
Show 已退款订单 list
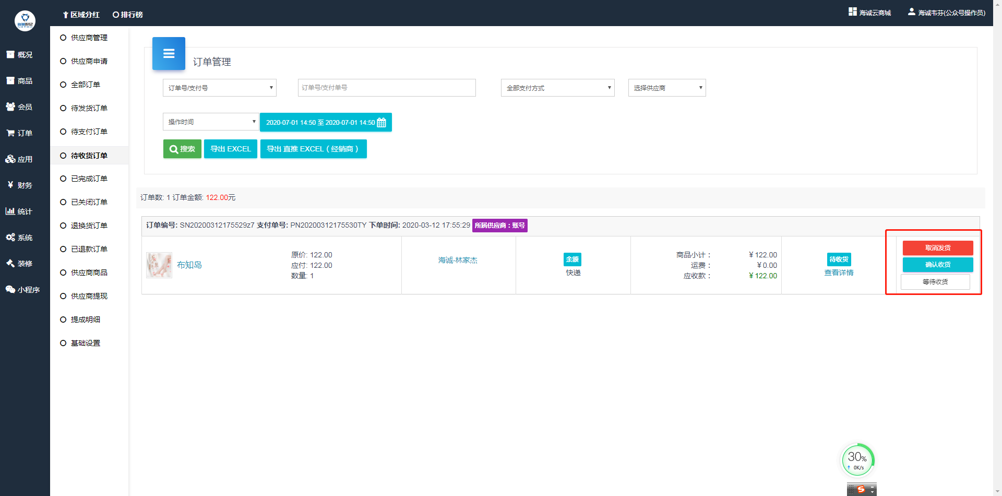pyautogui.click(x=89, y=249)
